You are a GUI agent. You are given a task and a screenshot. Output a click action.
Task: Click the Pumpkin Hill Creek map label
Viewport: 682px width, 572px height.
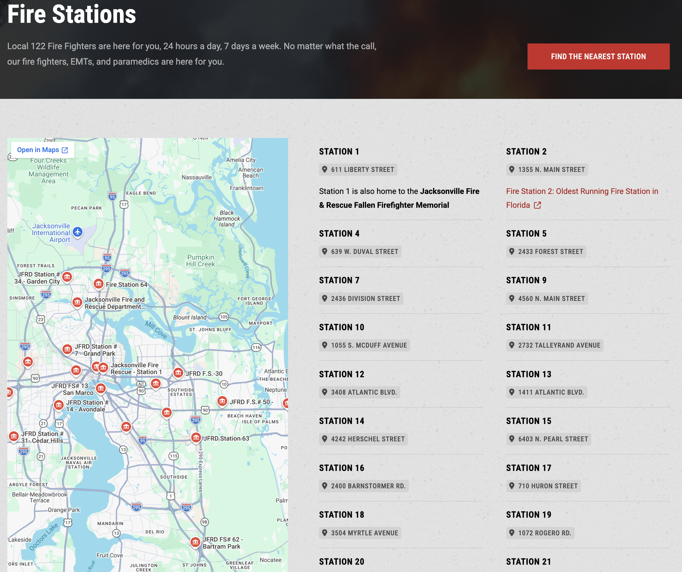click(201, 260)
